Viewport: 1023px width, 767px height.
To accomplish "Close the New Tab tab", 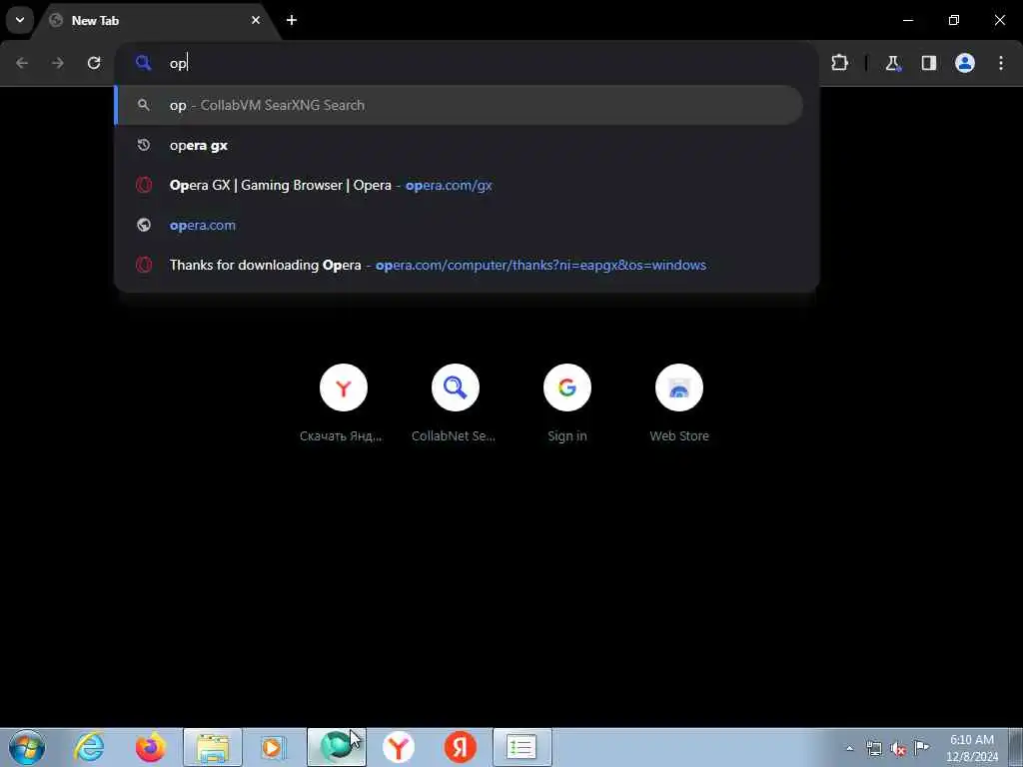I will coord(256,20).
